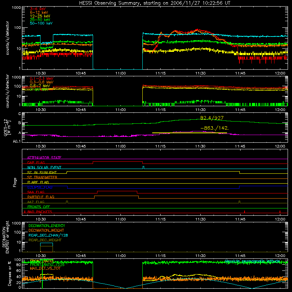Image resolution: width=292 pixels, height=292 pixels.
Task: Select the yellow flare interval bar in GOES panel
Action: (x=189, y=133)
